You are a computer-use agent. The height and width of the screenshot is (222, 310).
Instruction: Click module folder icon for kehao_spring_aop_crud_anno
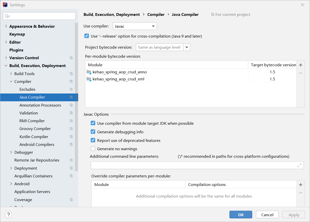pyautogui.click(x=89, y=72)
